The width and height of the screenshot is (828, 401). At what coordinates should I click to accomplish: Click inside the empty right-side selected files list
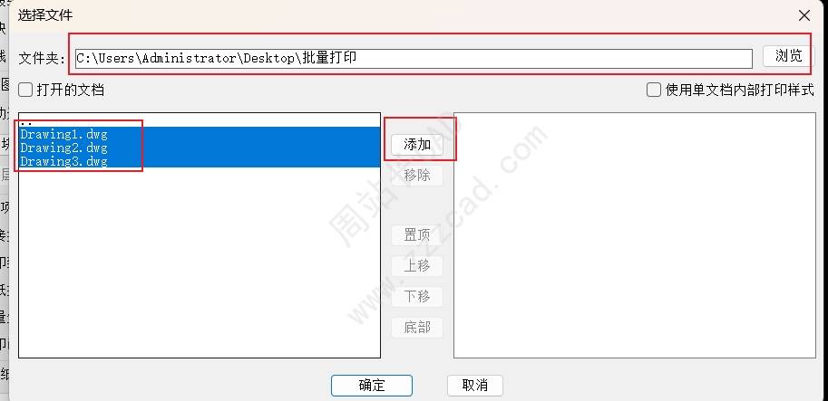click(635, 235)
